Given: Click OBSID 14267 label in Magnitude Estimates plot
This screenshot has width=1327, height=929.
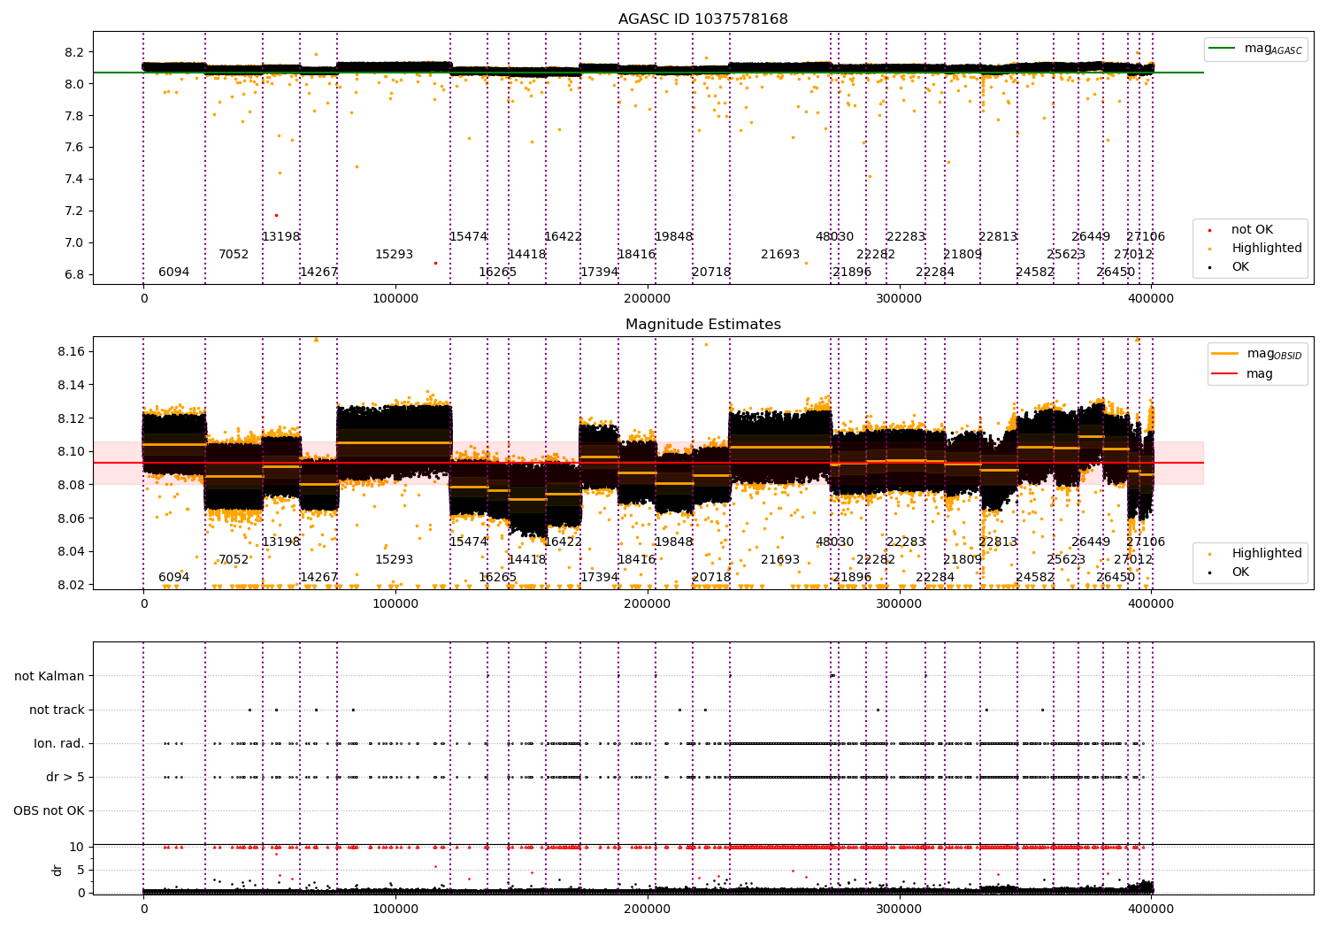Looking at the screenshot, I should tap(318, 578).
